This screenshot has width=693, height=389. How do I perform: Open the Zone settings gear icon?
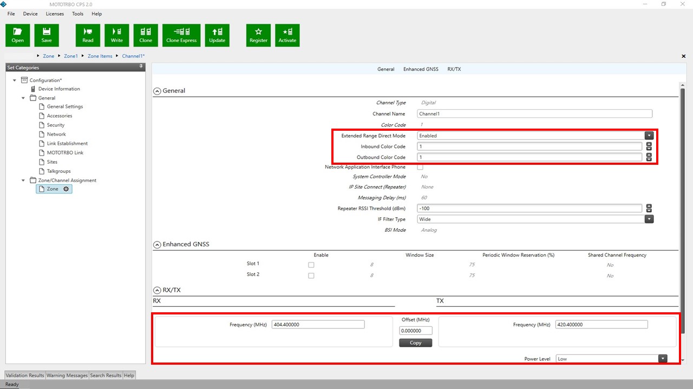coord(66,189)
